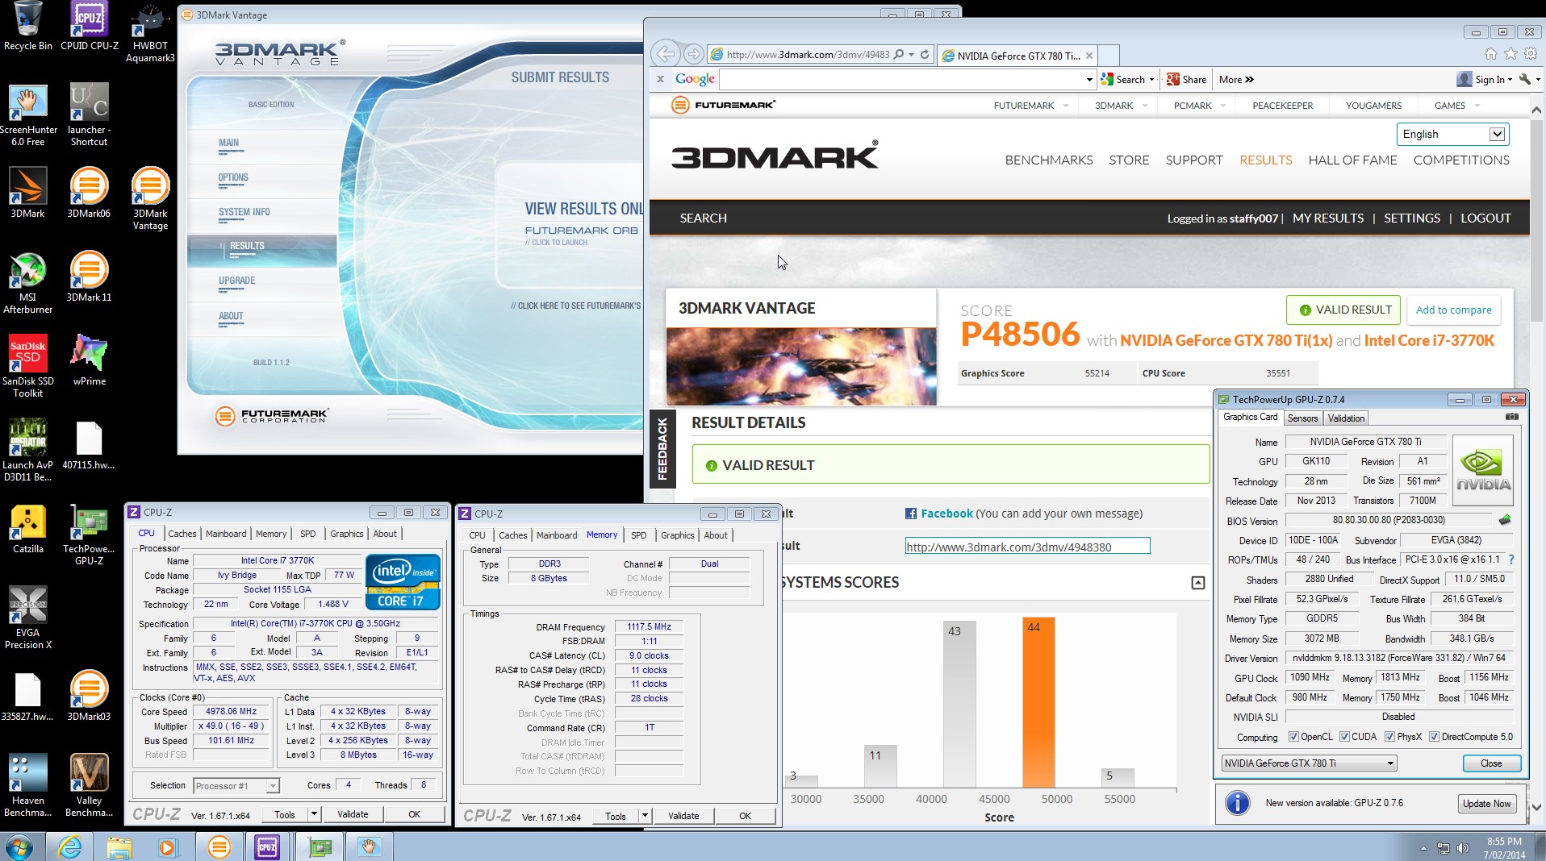Open SanDisk SSD Toolkit icon

[27, 367]
